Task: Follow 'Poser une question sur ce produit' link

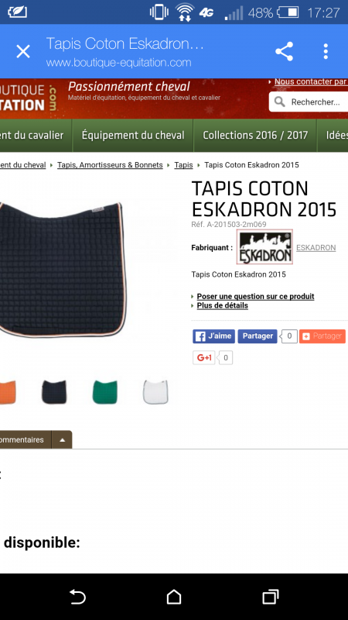Action: (x=255, y=296)
